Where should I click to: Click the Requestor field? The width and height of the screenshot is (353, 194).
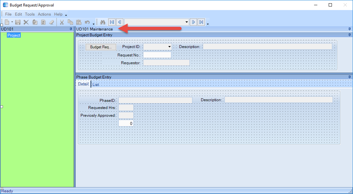coord(166,63)
